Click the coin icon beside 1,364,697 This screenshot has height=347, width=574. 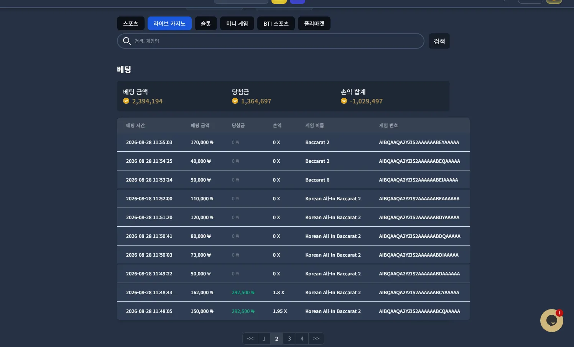point(235,101)
